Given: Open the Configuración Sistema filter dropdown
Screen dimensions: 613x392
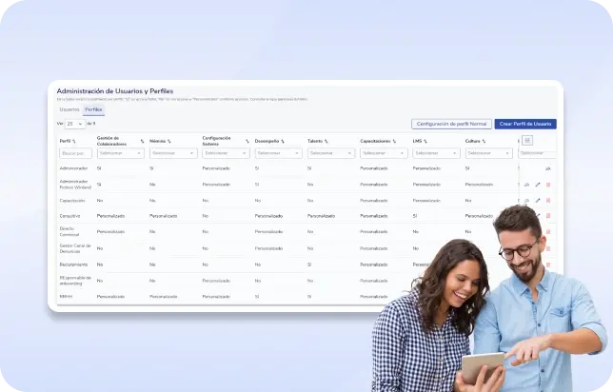Looking at the screenshot, I should pyautogui.click(x=225, y=152).
